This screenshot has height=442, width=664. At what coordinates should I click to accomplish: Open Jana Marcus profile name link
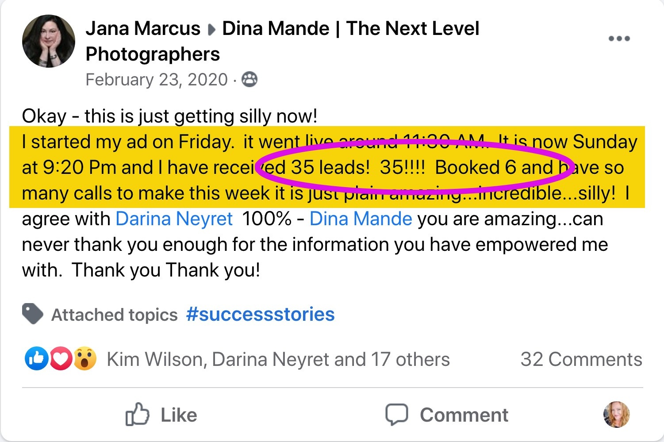point(143,28)
